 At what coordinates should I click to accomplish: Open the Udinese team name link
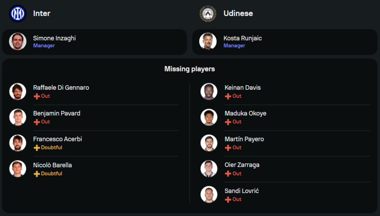[x=238, y=13]
